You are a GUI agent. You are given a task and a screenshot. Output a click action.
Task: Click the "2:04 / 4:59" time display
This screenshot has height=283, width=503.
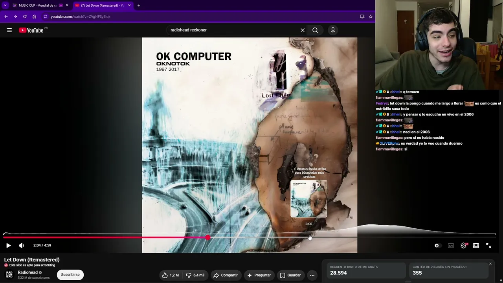(42, 245)
